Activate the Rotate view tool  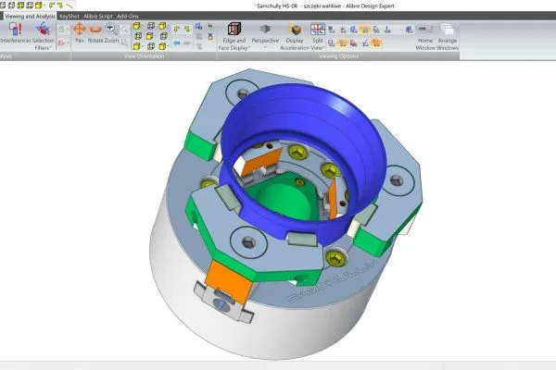(95, 32)
